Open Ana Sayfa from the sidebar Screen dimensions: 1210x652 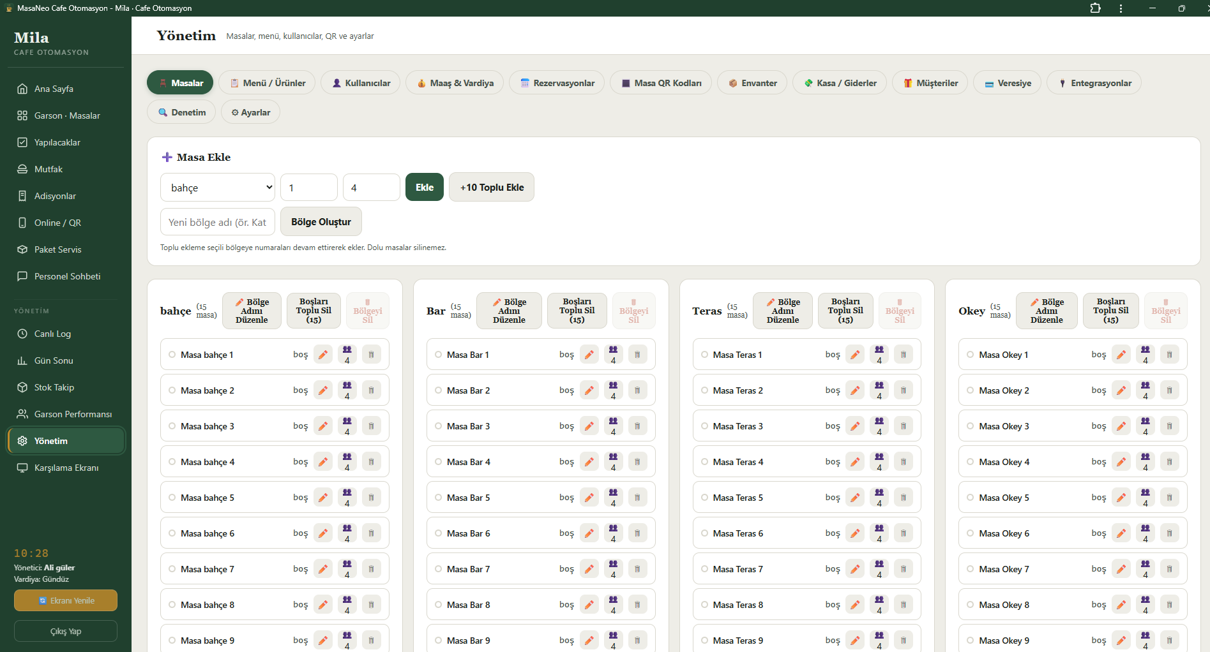pyautogui.click(x=66, y=89)
